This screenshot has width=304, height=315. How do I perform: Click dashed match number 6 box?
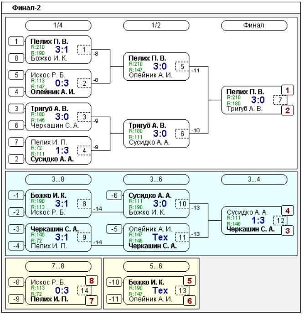[182, 134]
